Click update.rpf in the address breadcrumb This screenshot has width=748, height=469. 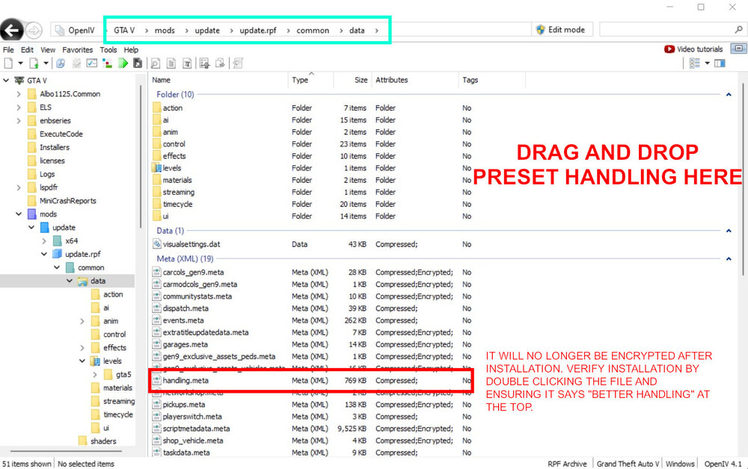point(258,31)
